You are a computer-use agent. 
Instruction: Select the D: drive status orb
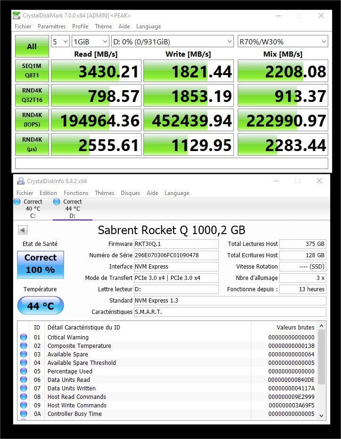57,201
